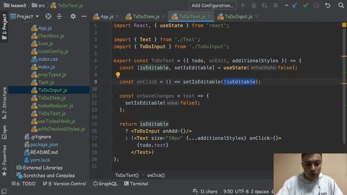347x195 pixels.
Task: Hide the Project panel with minus icon
Action: coord(84,16)
